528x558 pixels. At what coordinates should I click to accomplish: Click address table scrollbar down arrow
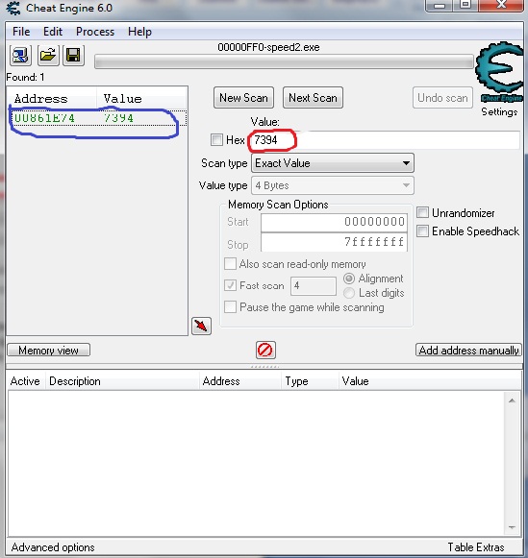512,527
